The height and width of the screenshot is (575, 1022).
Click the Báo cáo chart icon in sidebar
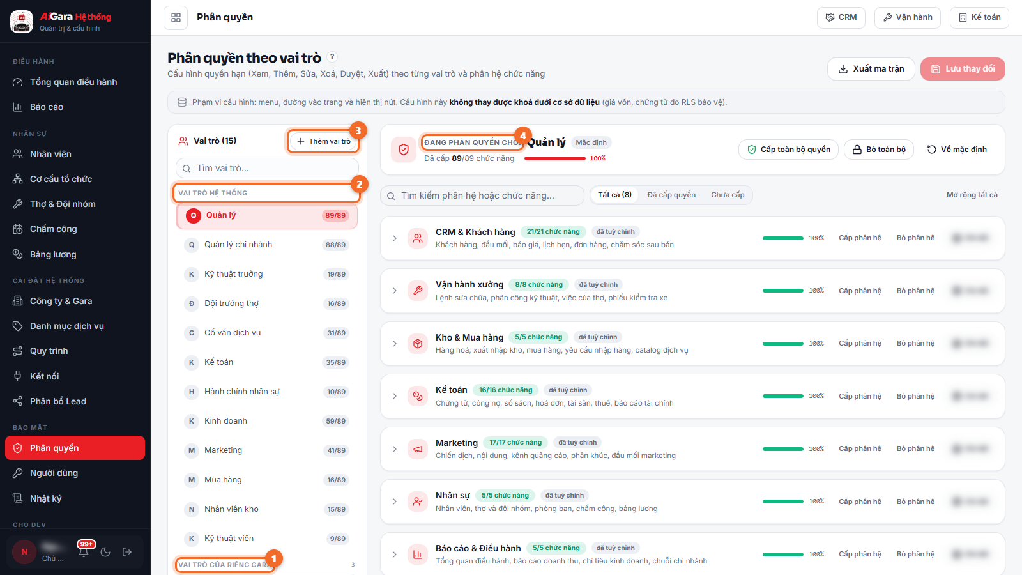click(x=18, y=107)
